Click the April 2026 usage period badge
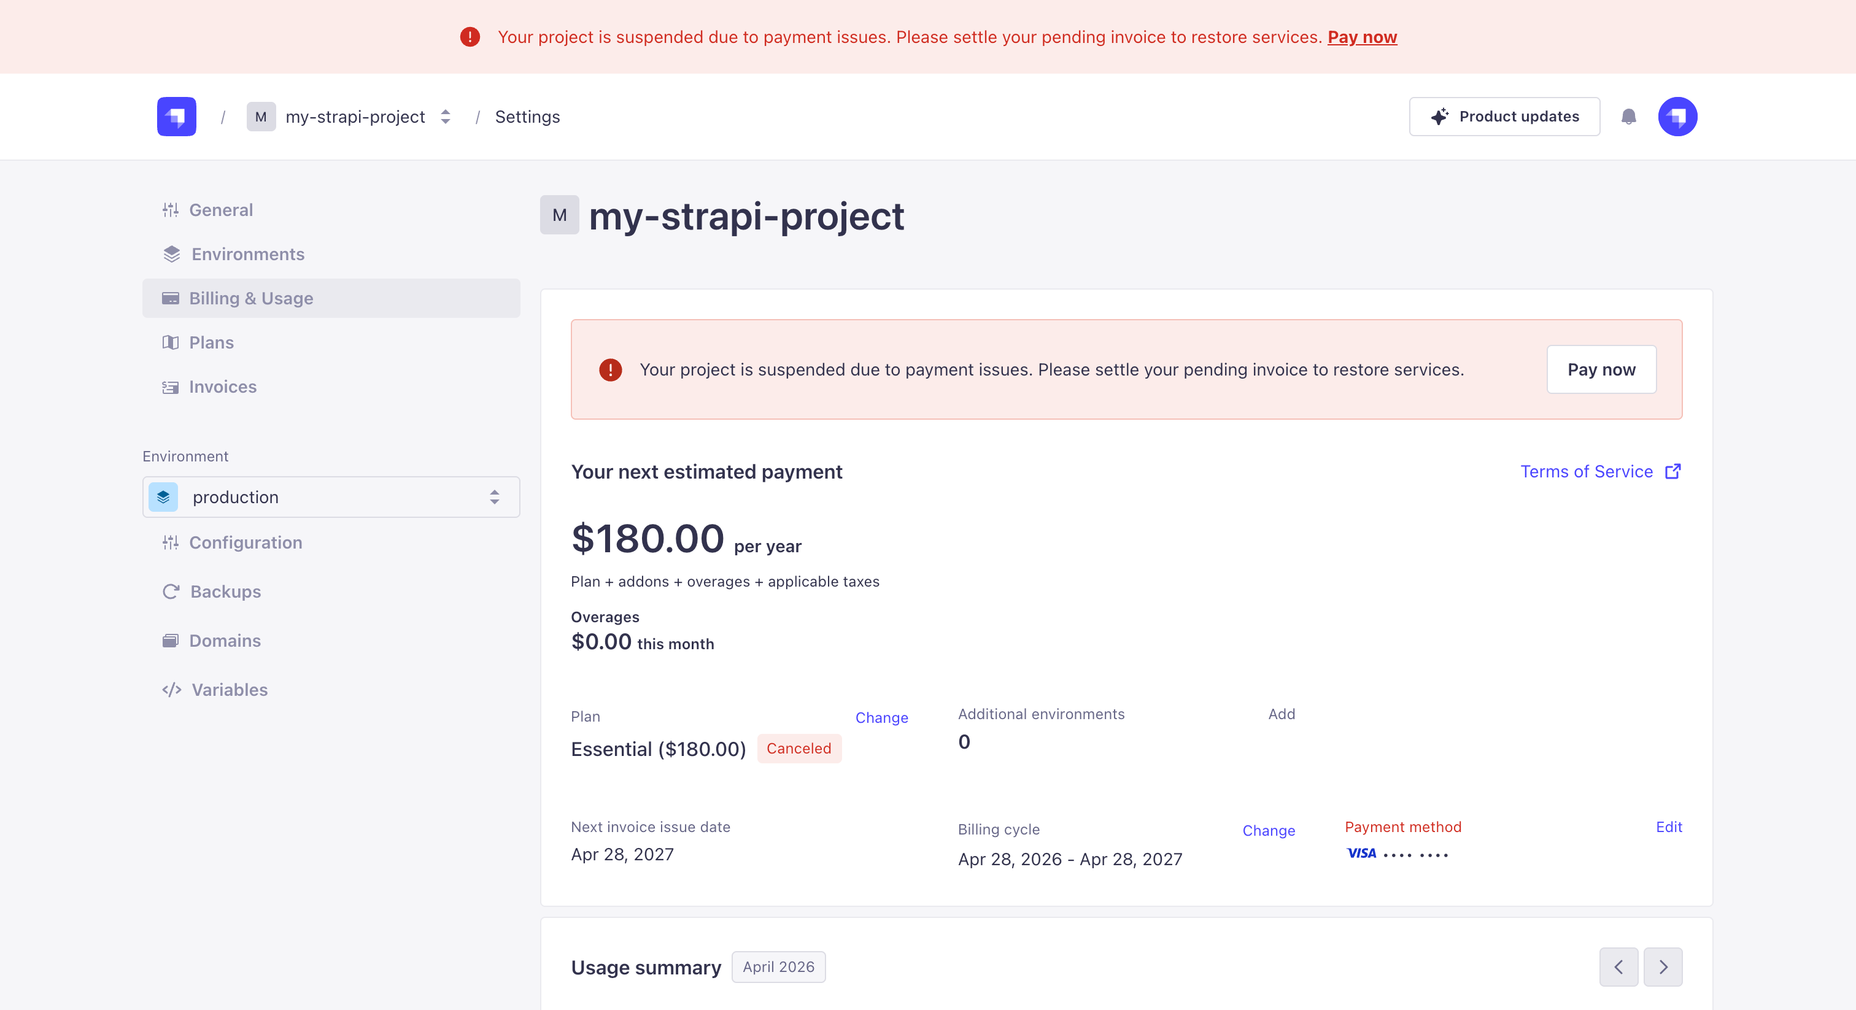Screen dimensions: 1856x1010 (778, 967)
